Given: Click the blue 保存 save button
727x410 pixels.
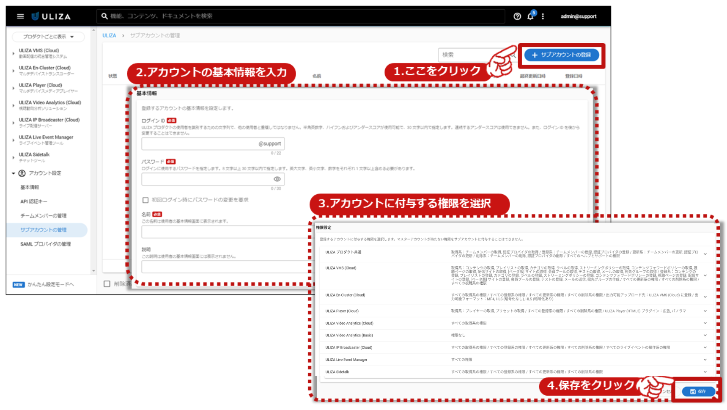Looking at the screenshot, I should click(698, 391).
